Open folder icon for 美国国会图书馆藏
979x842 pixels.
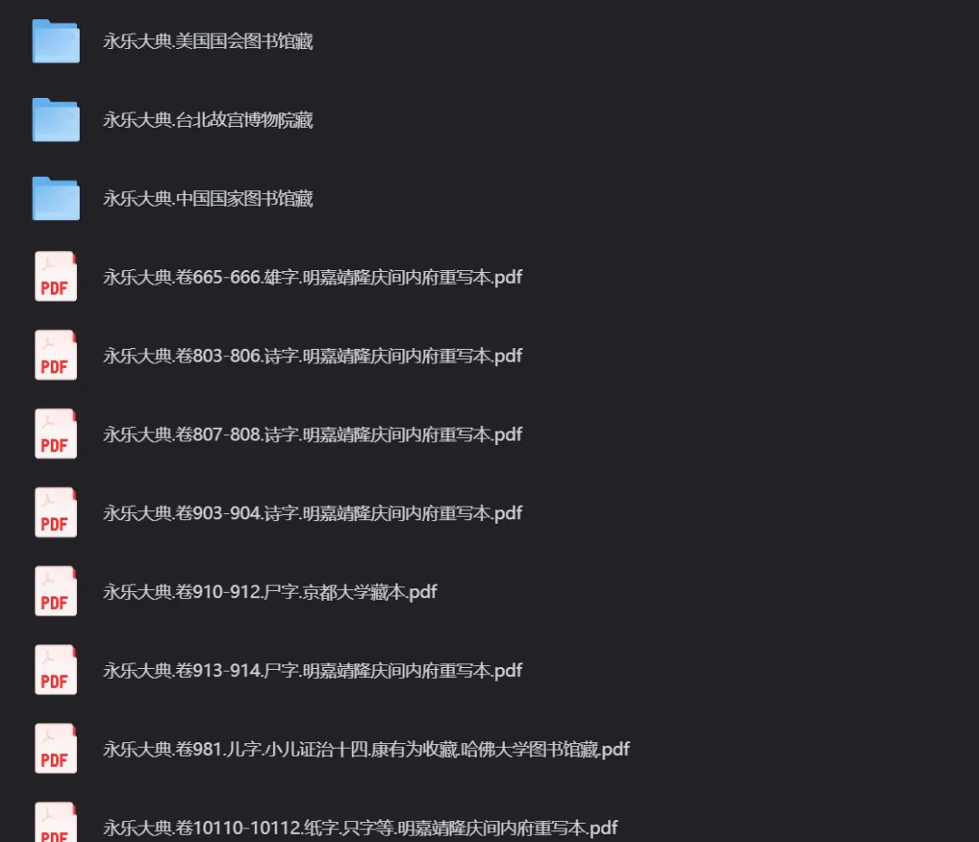click(55, 41)
